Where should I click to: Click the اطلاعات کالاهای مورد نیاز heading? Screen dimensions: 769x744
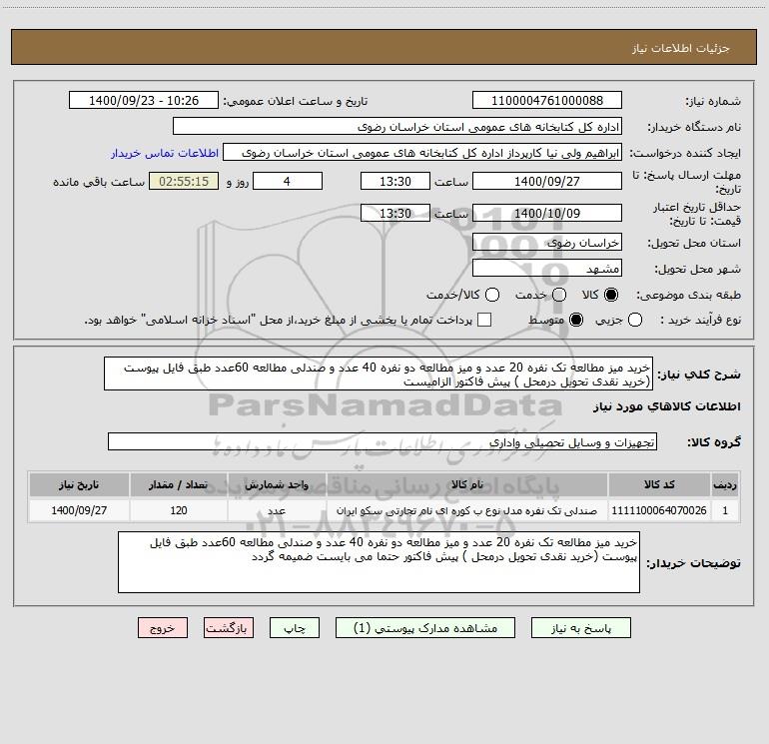pyautogui.click(x=667, y=406)
